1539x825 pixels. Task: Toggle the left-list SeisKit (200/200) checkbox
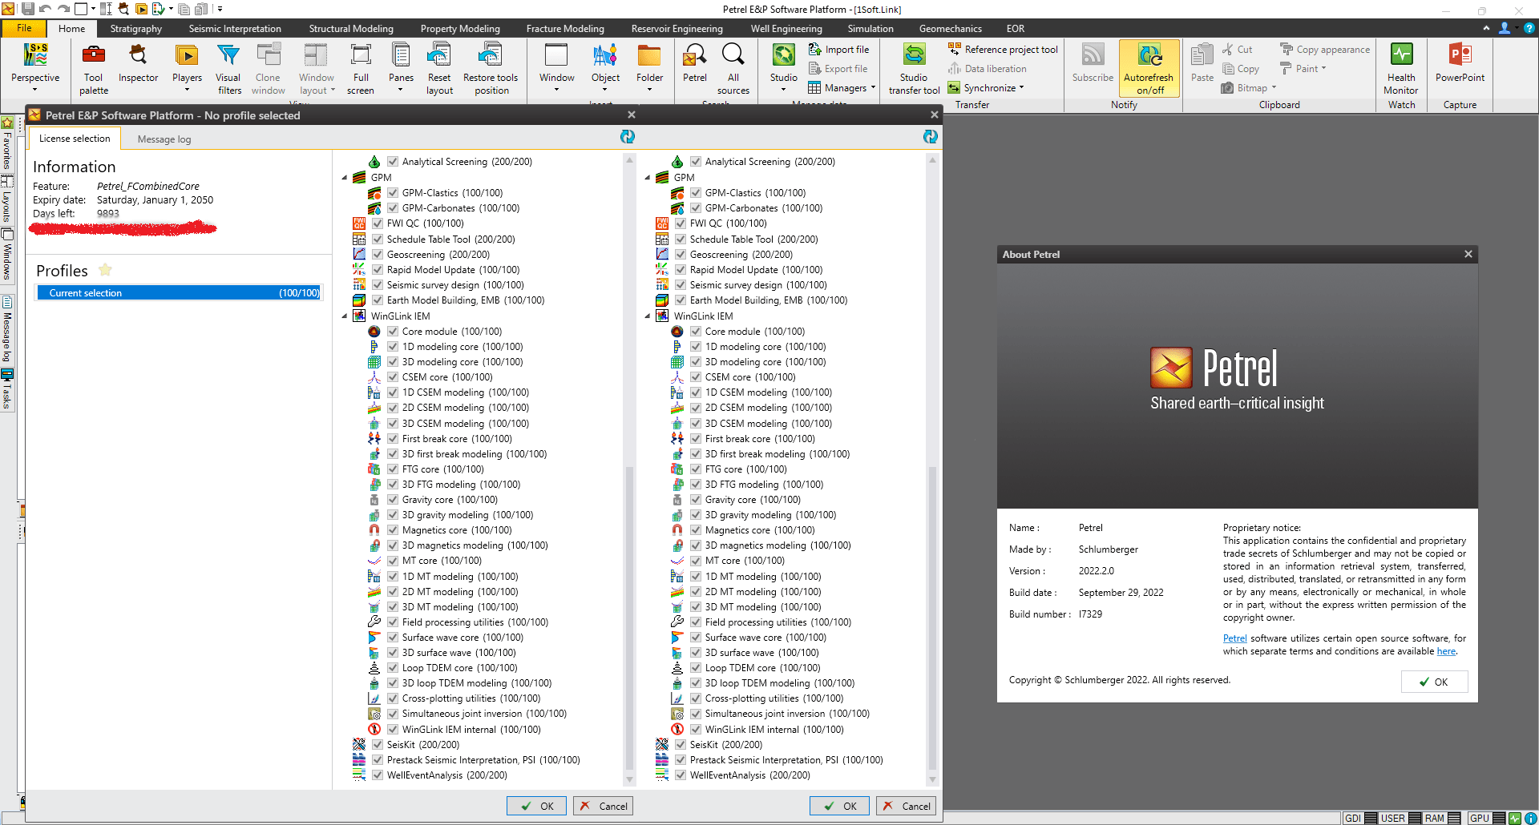coord(378,745)
